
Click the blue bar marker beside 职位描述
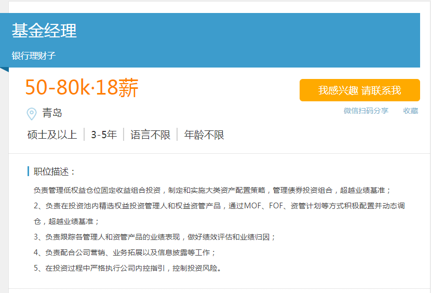pyautogui.click(x=29, y=171)
